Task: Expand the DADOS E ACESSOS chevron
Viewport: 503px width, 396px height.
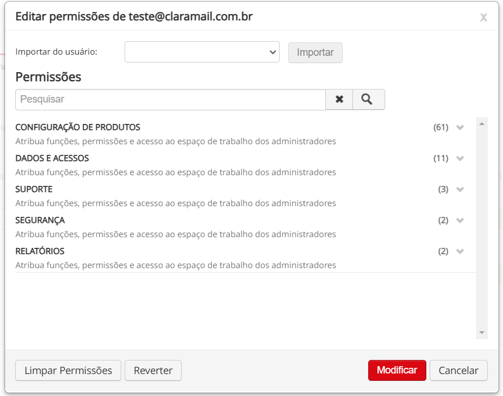Action: click(x=460, y=158)
